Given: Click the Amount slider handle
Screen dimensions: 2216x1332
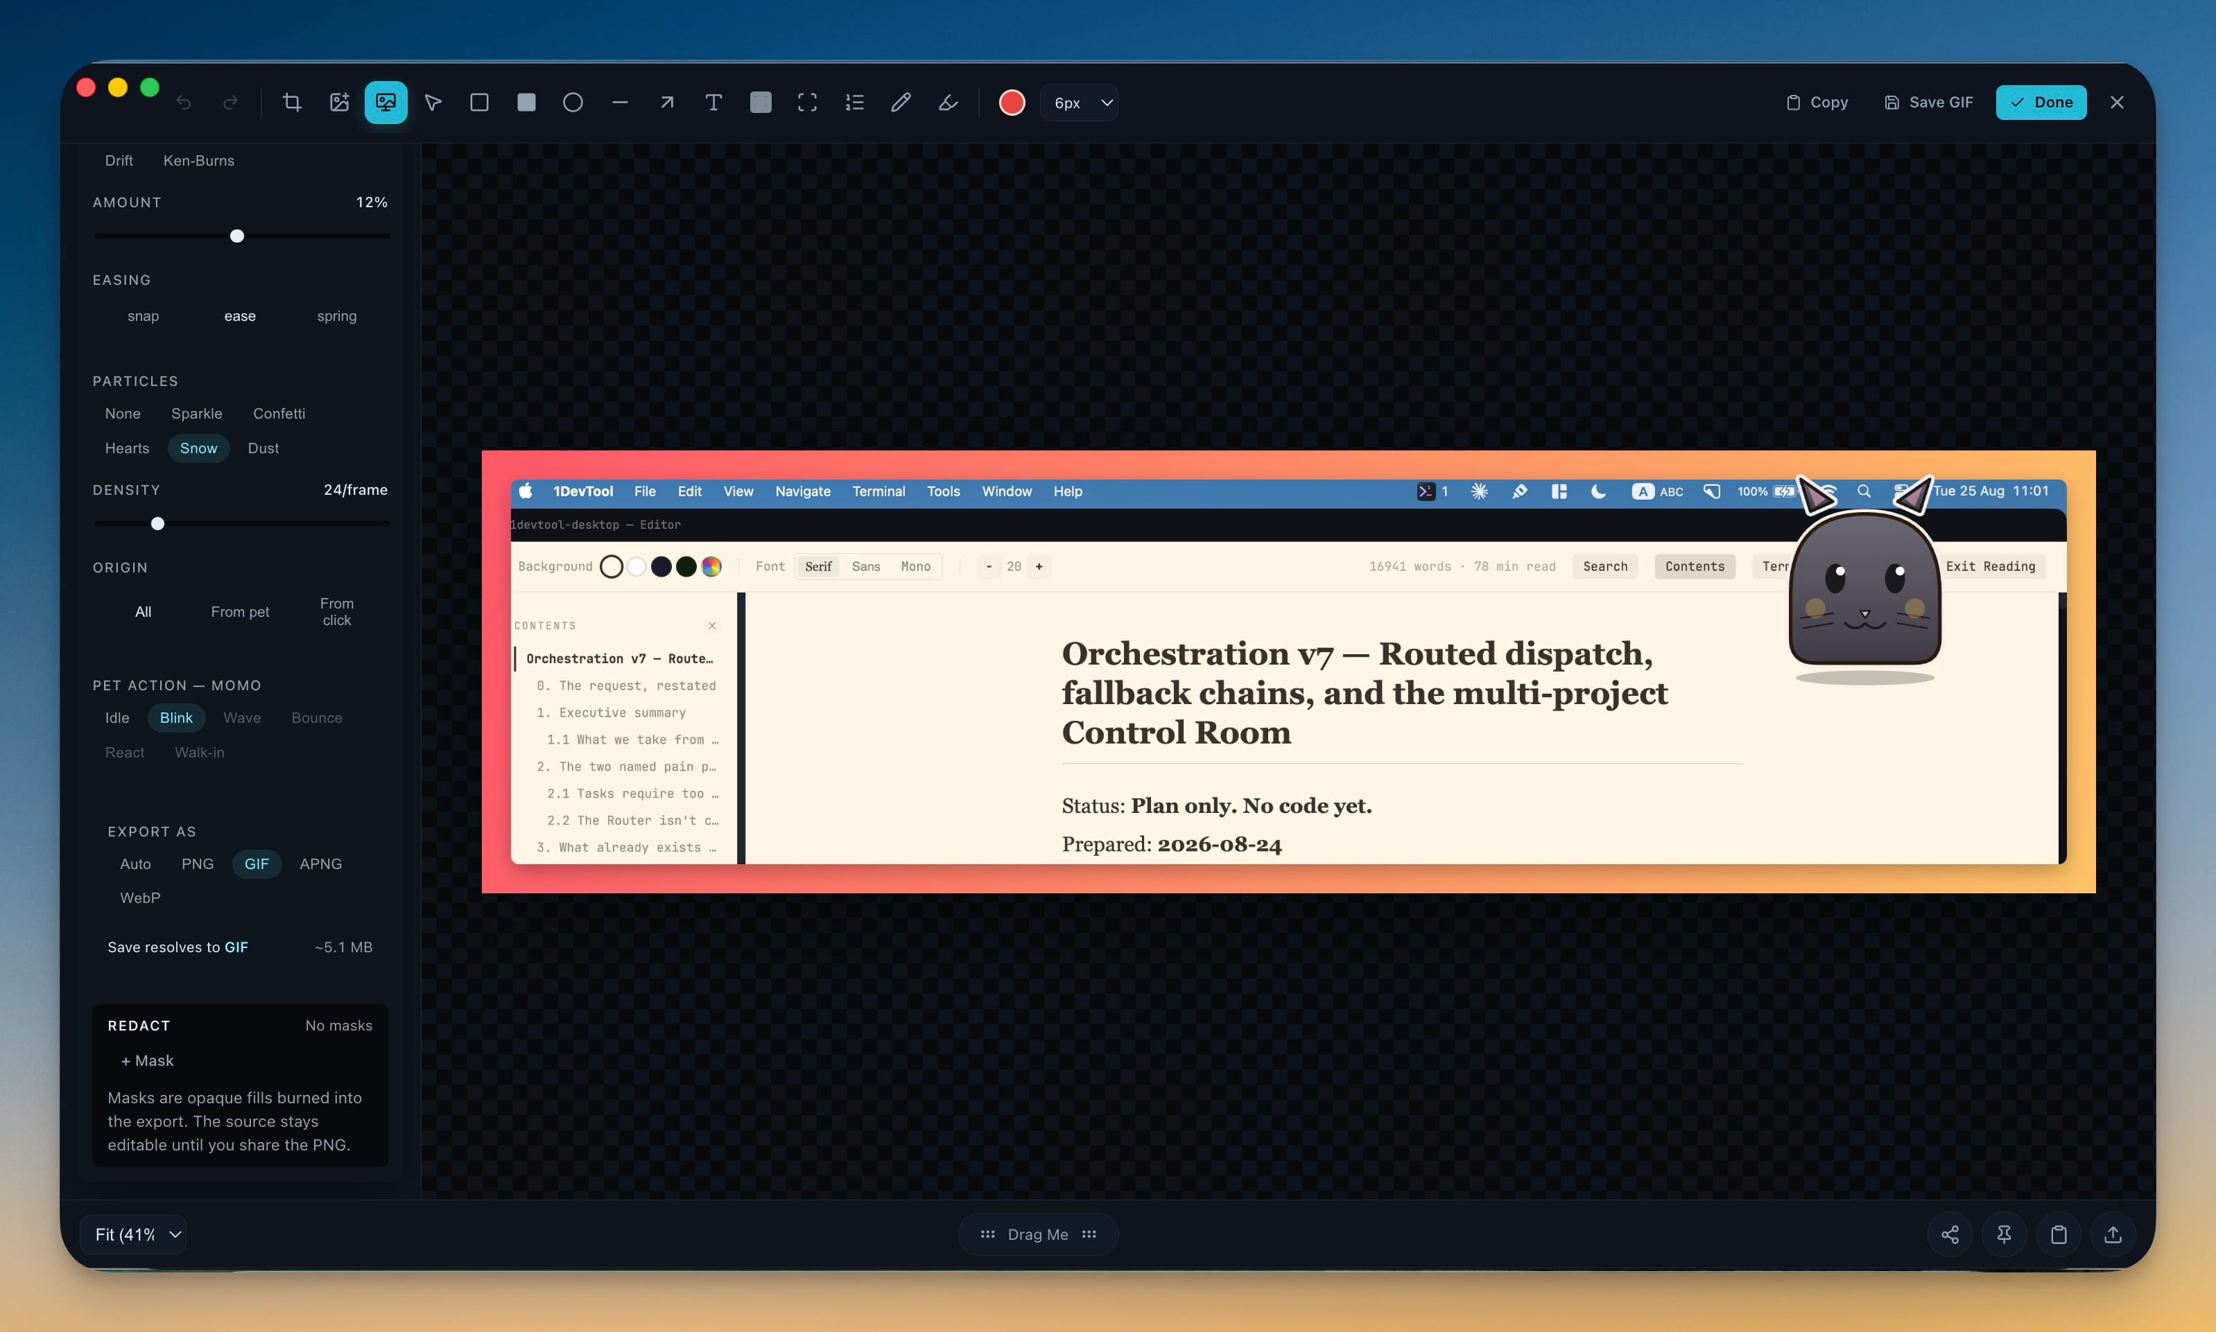Looking at the screenshot, I should pos(237,236).
